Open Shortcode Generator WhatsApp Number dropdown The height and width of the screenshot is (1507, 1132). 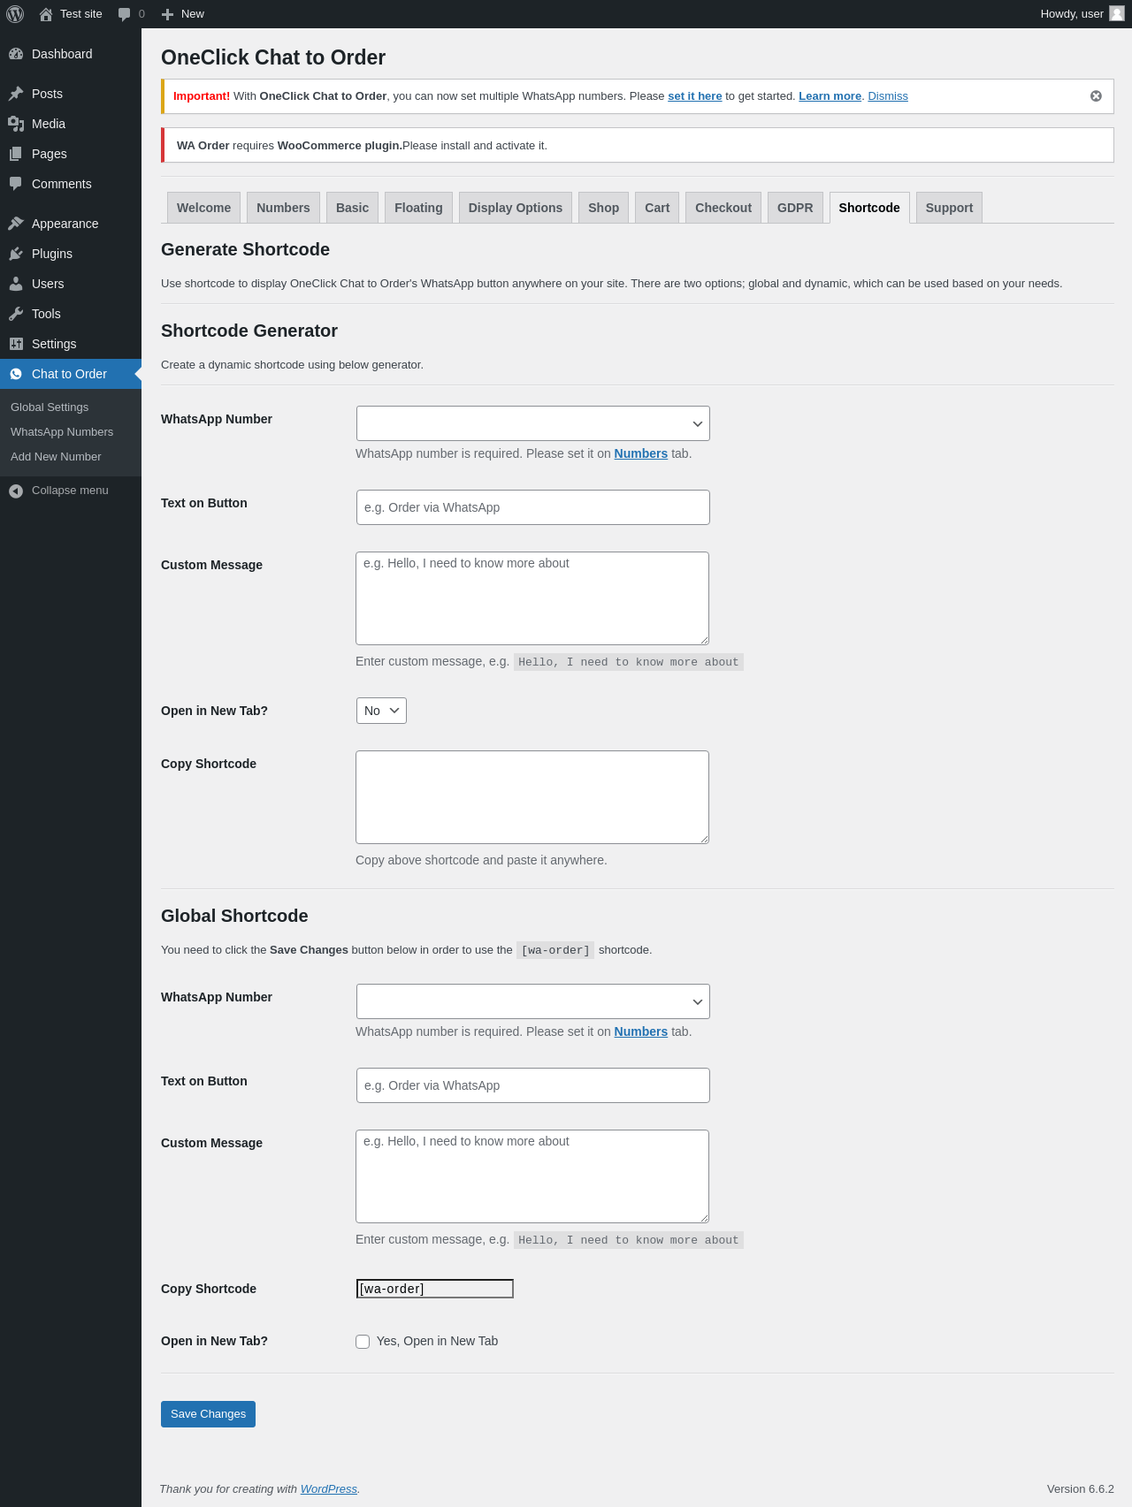(x=533, y=423)
